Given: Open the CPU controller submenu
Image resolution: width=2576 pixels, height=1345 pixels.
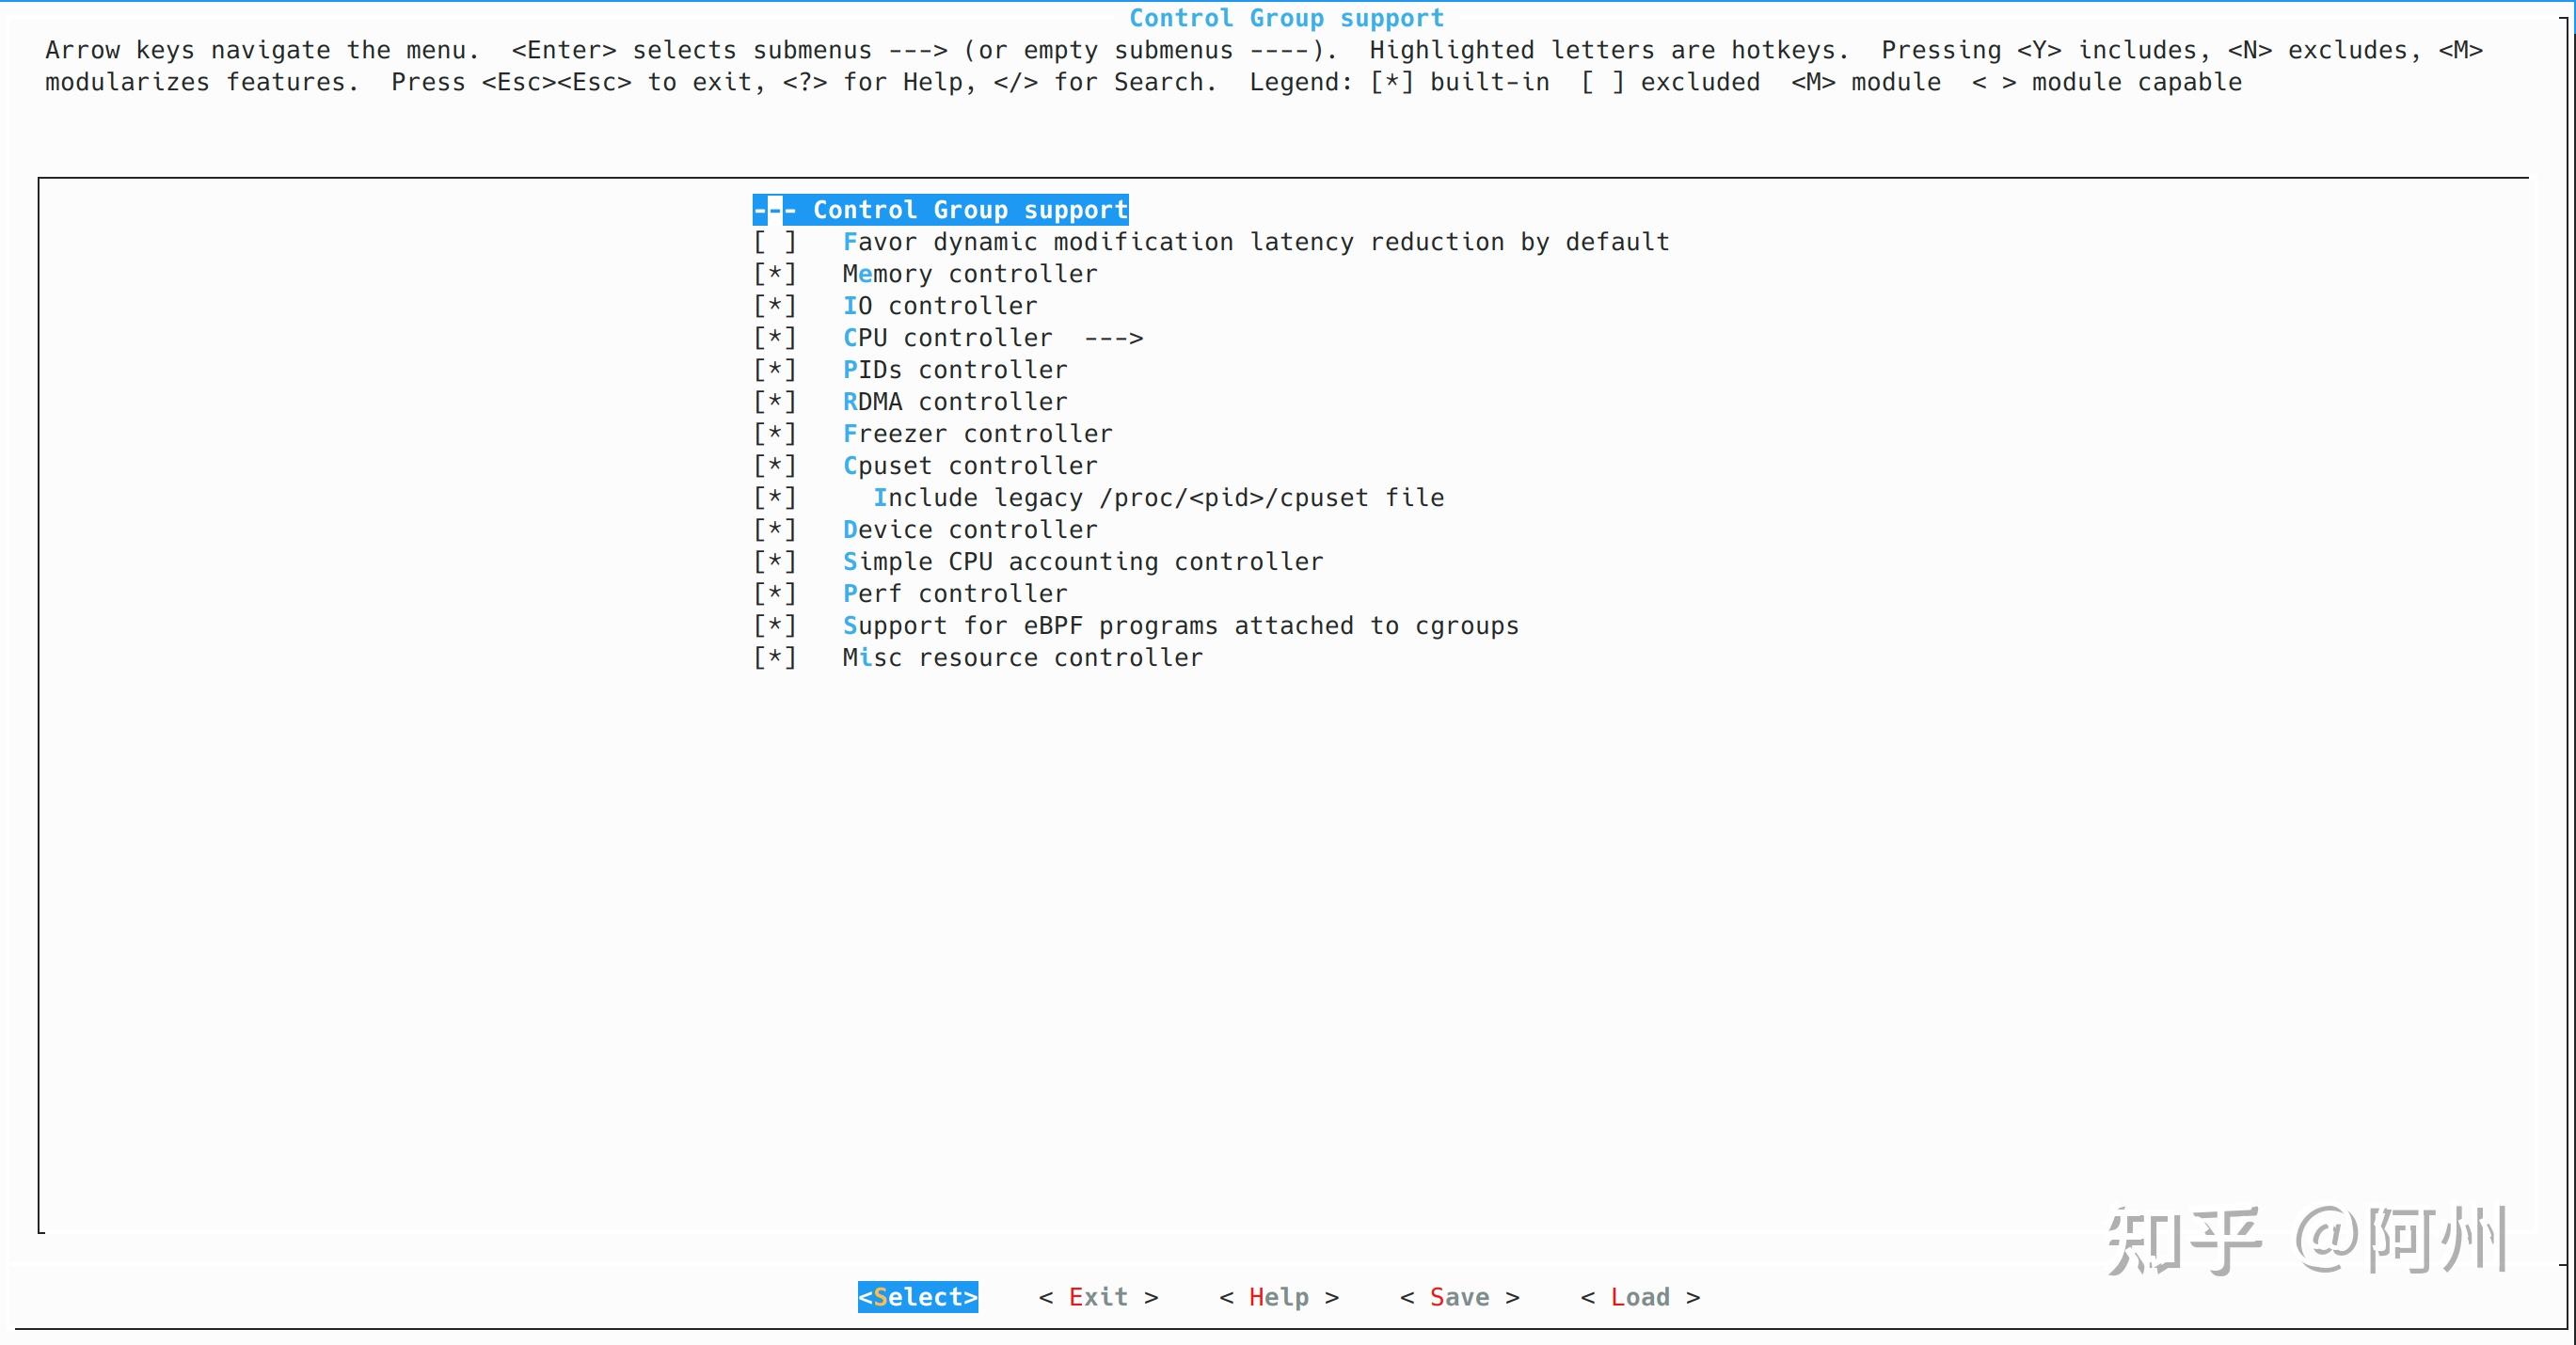Looking at the screenshot, I should point(947,337).
